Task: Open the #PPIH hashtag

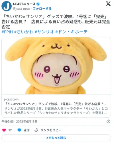Action: (x=7, y=32)
